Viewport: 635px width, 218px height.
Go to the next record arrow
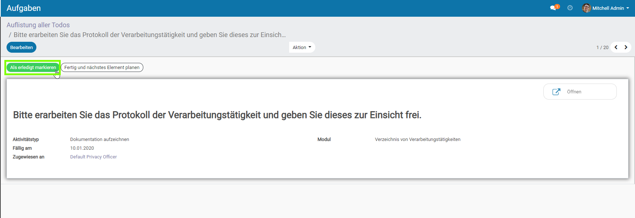click(x=626, y=47)
